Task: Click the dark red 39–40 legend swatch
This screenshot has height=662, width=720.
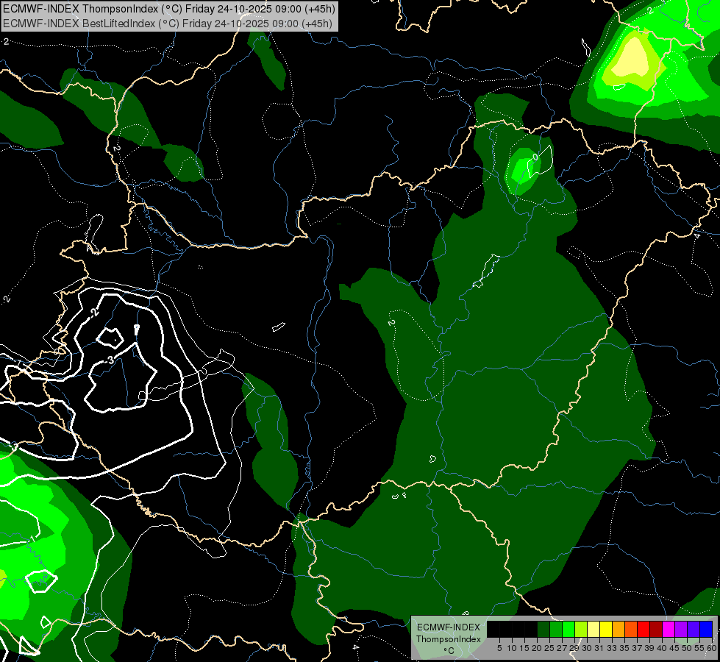Action: coord(656,629)
